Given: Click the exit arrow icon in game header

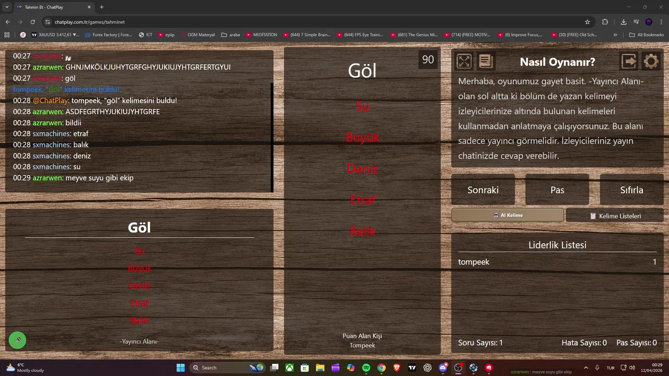Looking at the screenshot, I should 629,61.
